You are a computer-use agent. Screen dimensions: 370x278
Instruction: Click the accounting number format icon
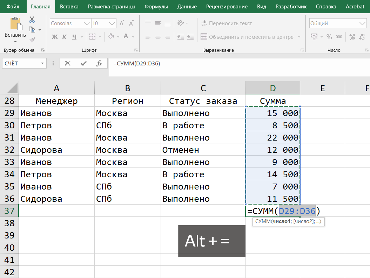(314, 37)
